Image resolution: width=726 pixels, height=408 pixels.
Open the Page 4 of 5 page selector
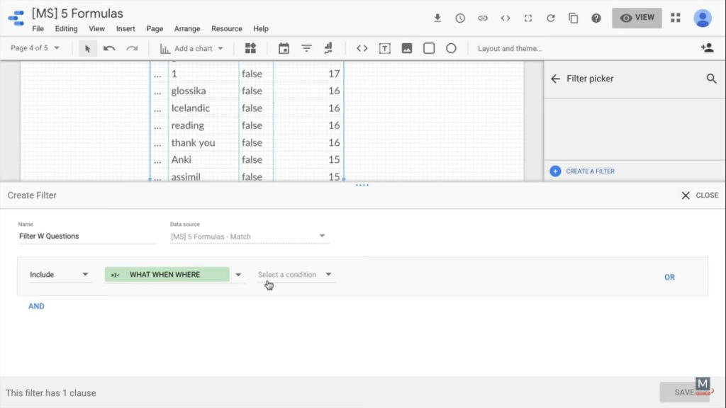tap(32, 47)
